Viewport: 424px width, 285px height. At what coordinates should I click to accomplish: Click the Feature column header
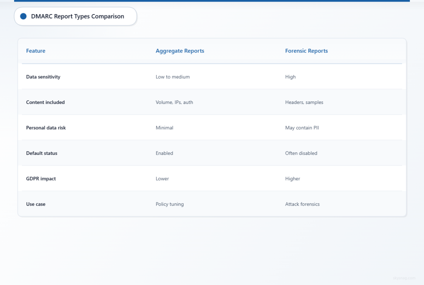[36, 51]
